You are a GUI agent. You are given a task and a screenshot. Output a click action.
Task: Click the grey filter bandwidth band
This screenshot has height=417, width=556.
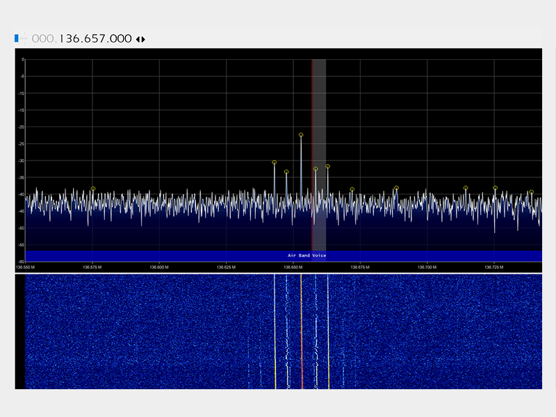point(320,104)
